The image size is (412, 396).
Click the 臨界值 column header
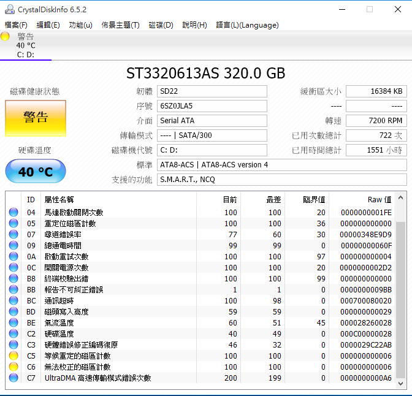pyautogui.click(x=307, y=200)
